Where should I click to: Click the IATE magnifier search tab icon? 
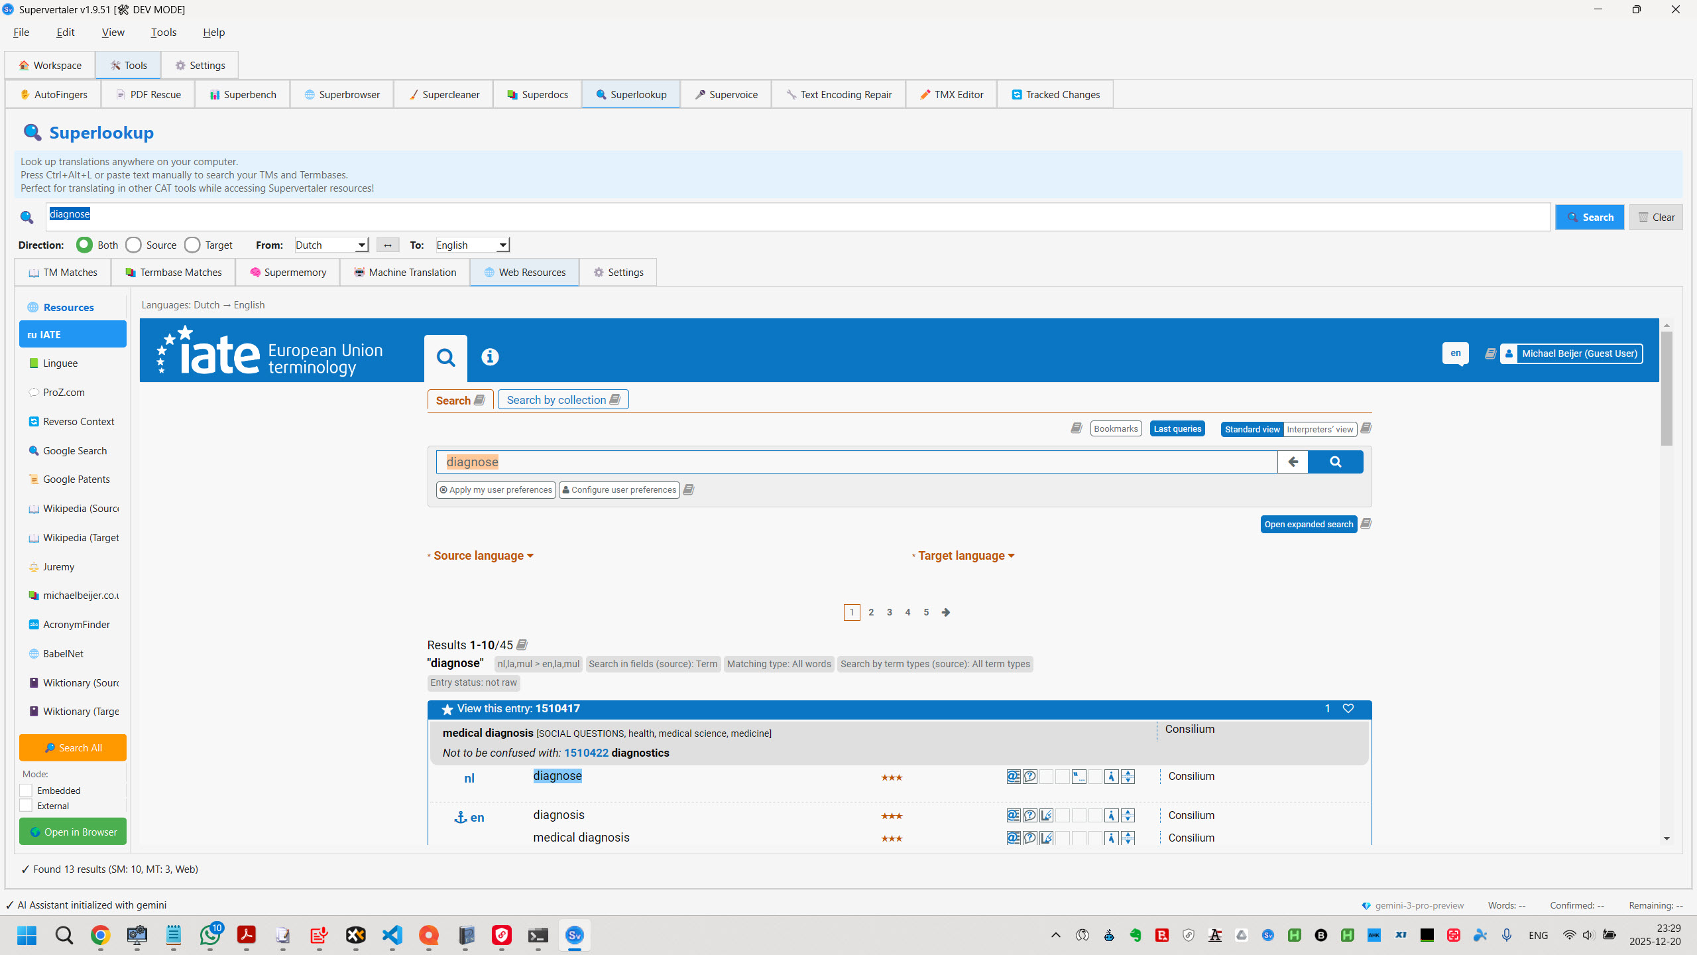[x=445, y=358]
